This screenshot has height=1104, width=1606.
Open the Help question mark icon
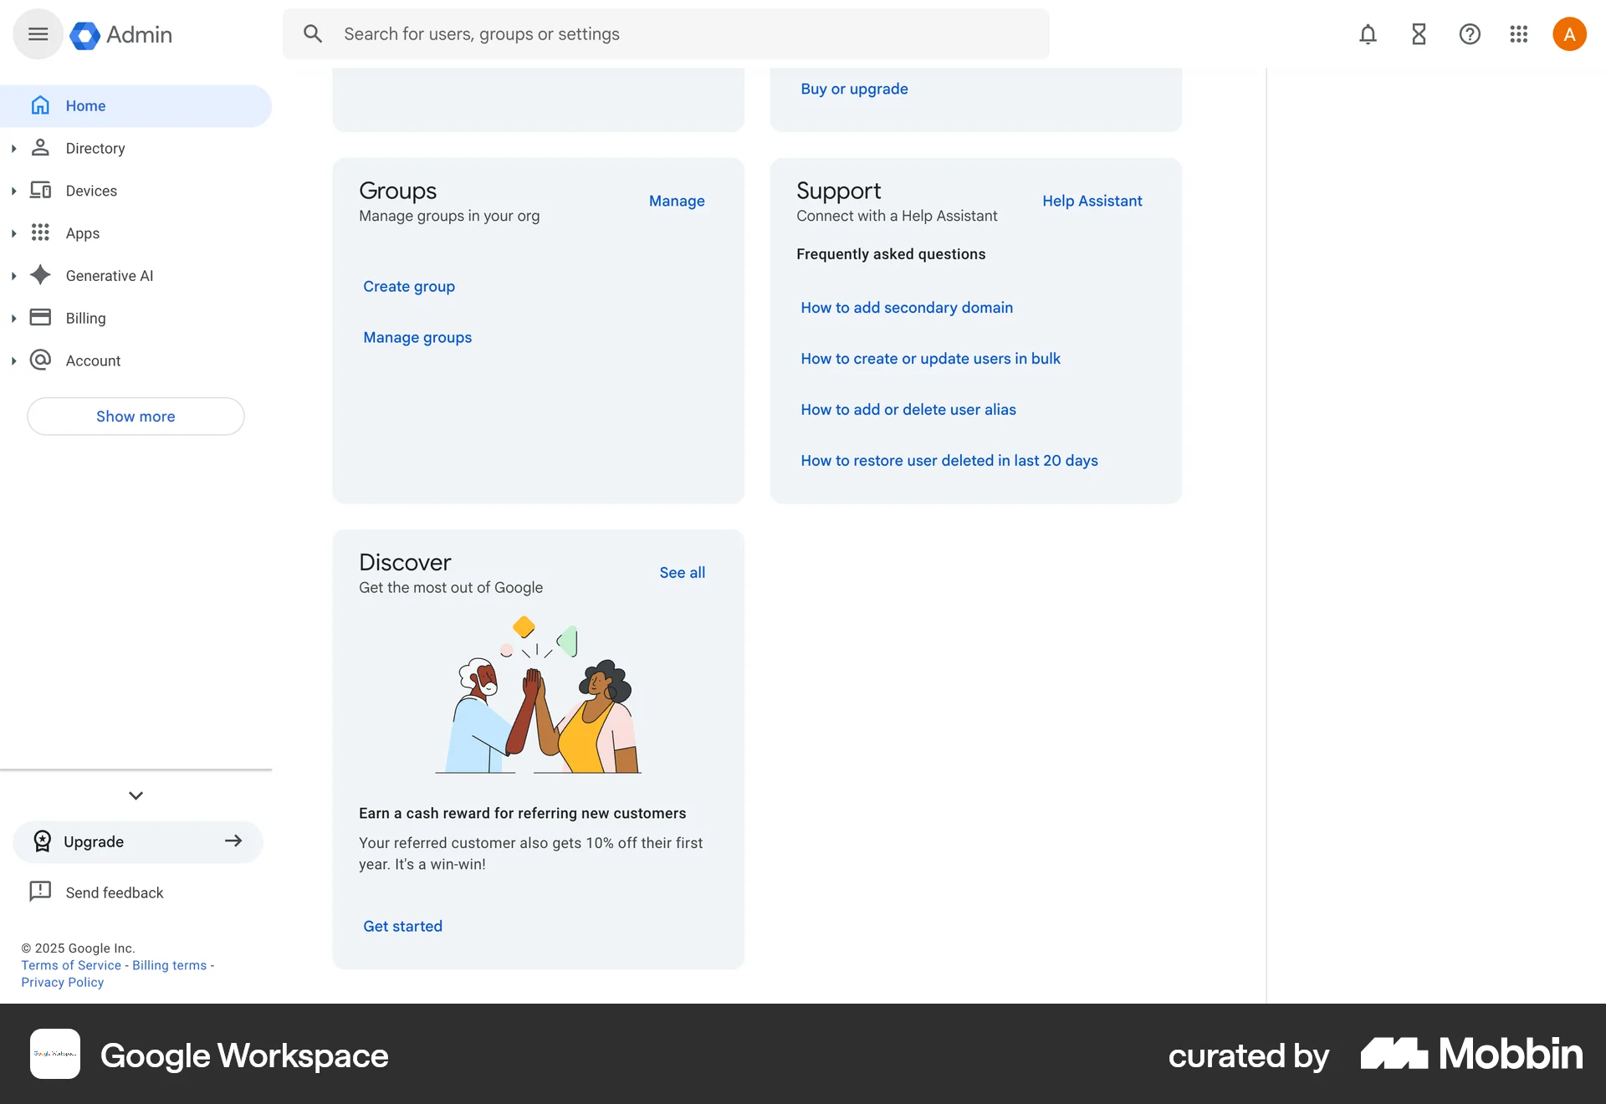coord(1470,34)
